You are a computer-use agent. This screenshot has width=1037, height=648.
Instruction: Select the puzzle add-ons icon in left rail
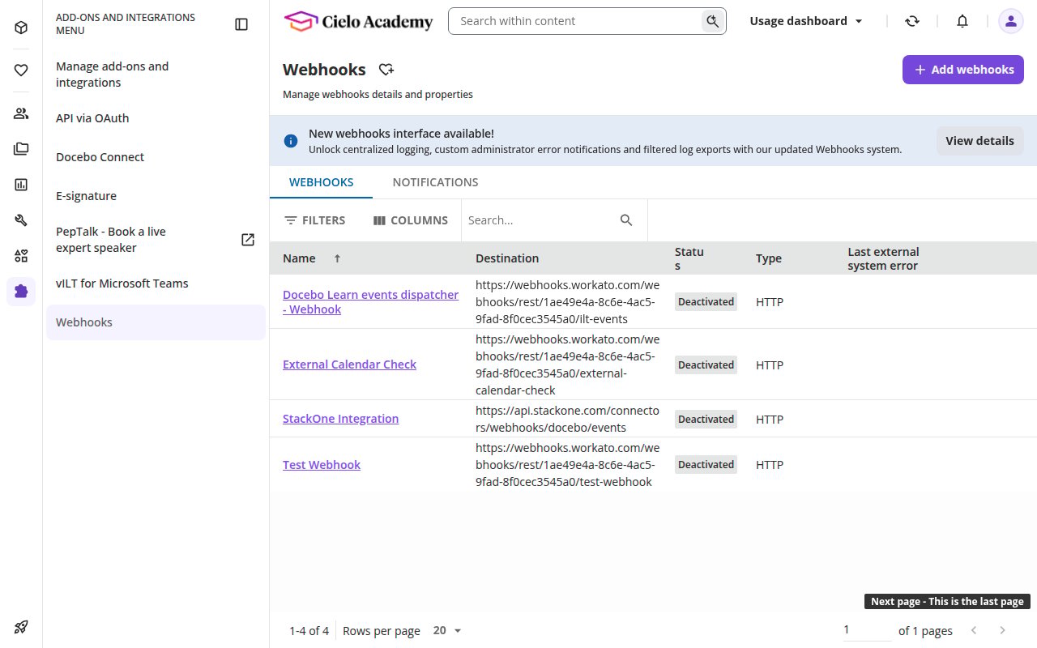21,291
